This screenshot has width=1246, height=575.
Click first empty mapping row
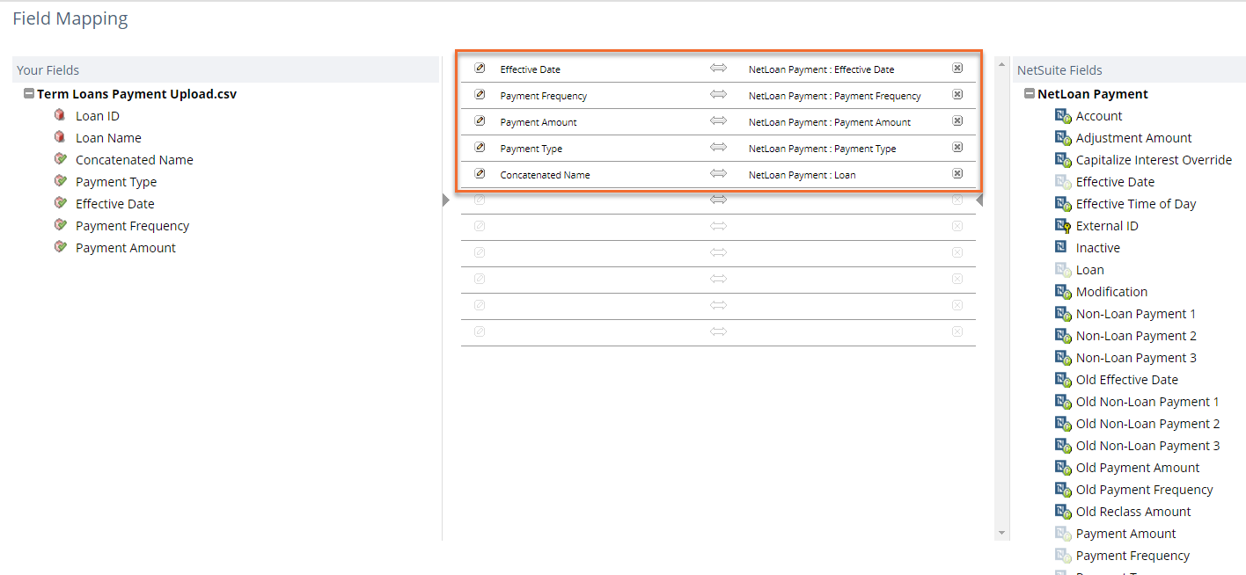tap(718, 200)
